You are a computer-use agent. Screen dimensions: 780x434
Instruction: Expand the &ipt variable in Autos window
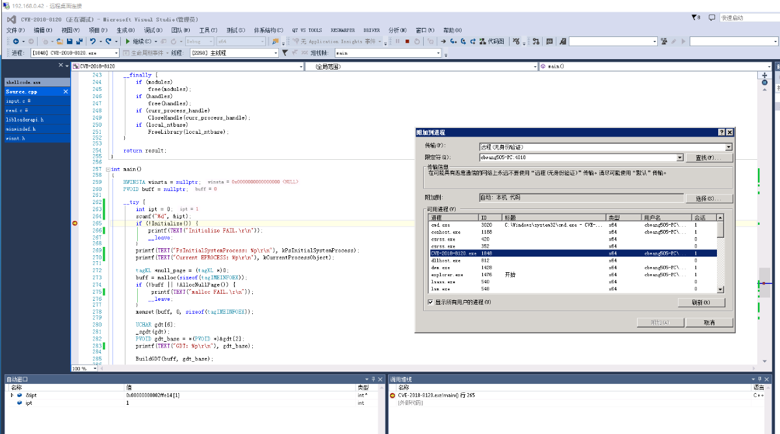coord(12,395)
